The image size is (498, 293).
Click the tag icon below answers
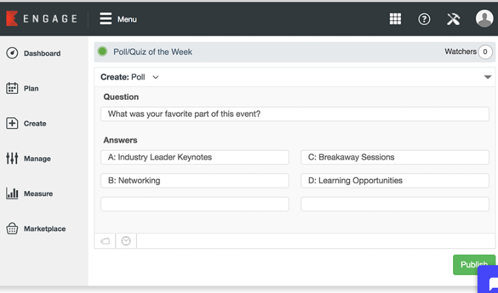[104, 241]
